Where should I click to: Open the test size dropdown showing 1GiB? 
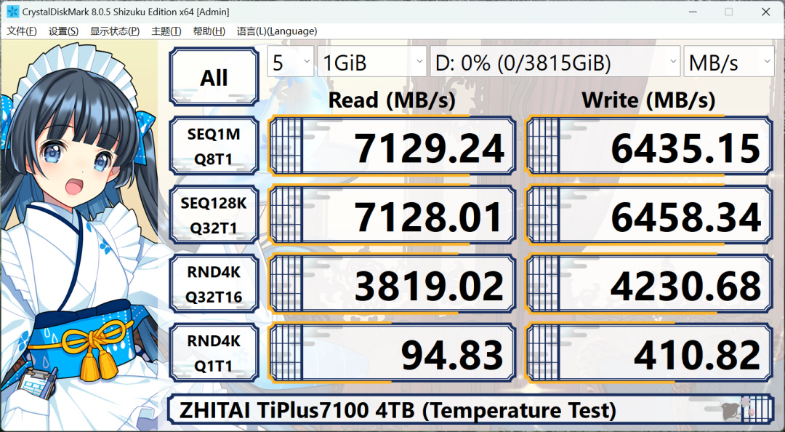(x=372, y=62)
